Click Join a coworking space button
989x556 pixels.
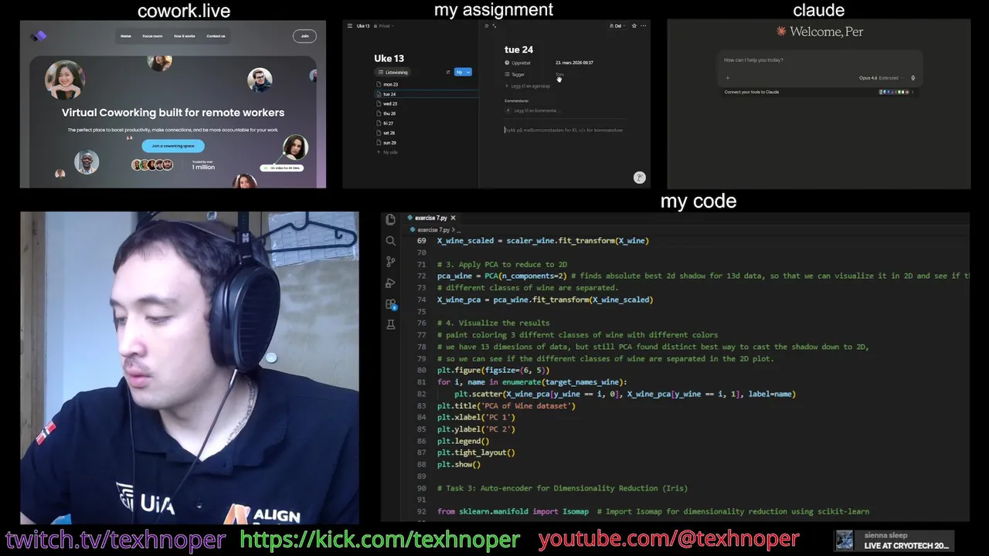[173, 145]
